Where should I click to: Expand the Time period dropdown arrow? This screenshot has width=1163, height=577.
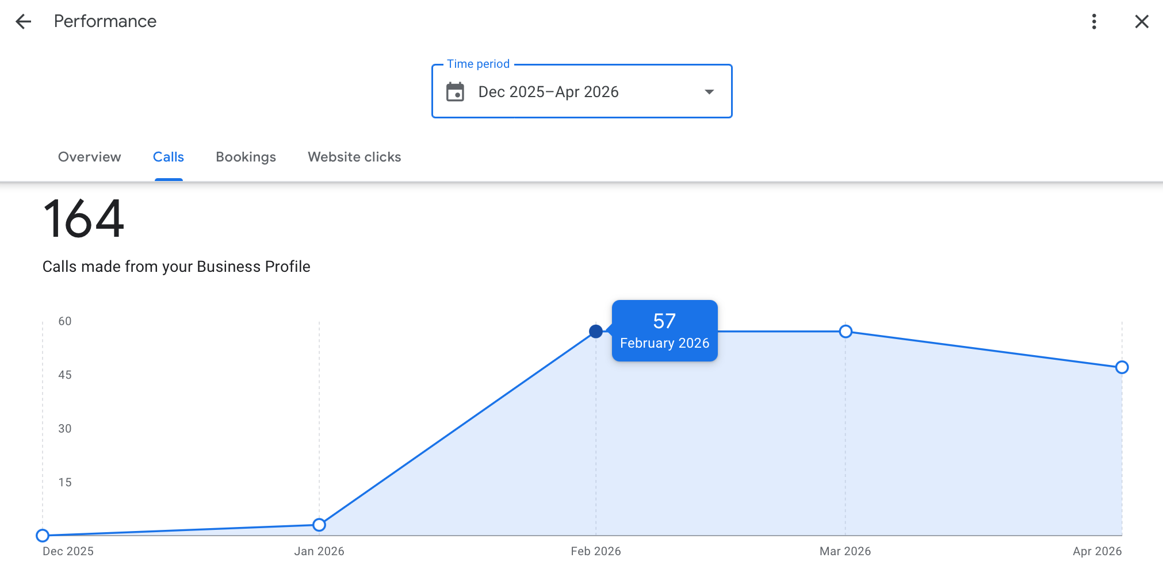coord(709,92)
